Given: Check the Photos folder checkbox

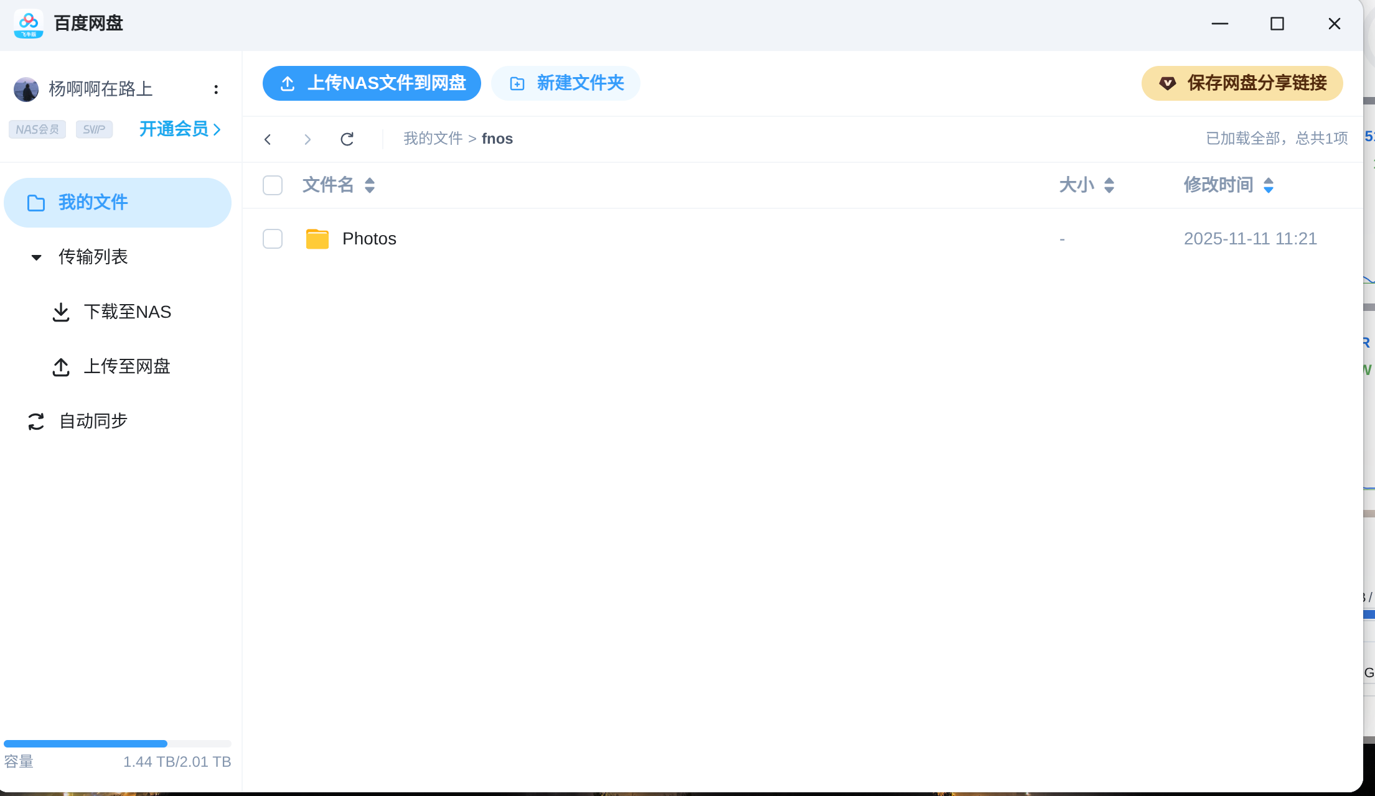Looking at the screenshot, I should pyautogui.click(x=273, y=239).
